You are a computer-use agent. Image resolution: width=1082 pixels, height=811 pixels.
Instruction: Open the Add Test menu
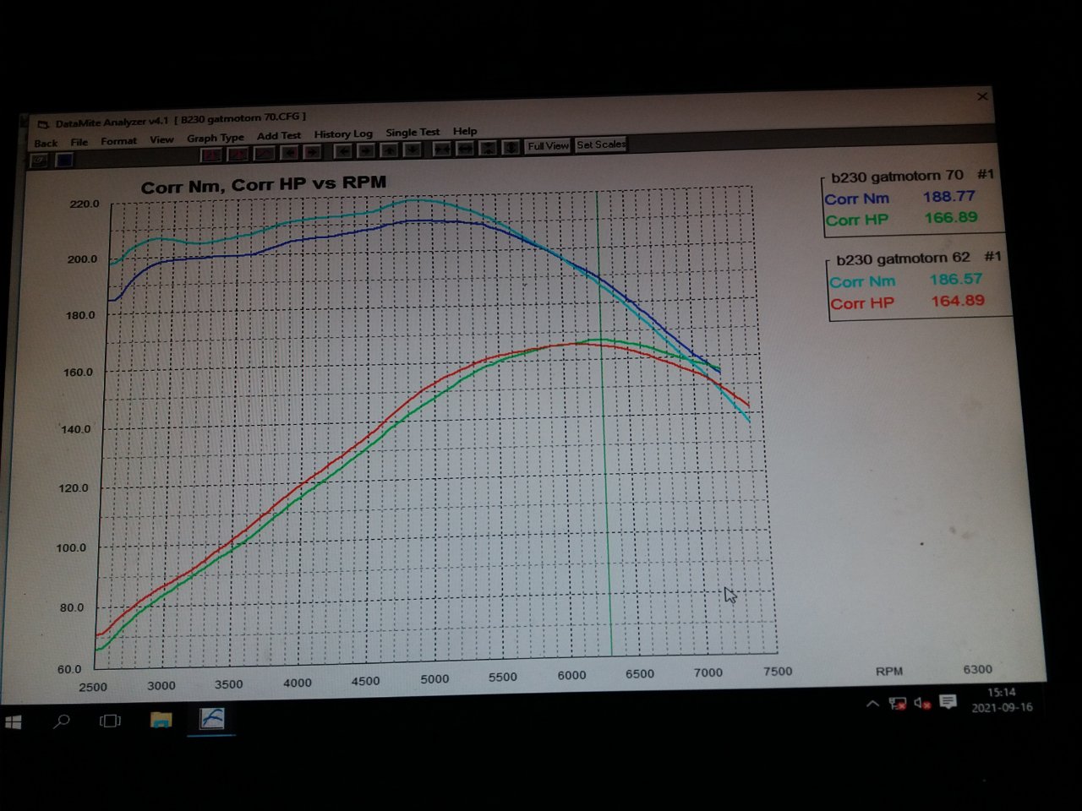tap(279, 135)
